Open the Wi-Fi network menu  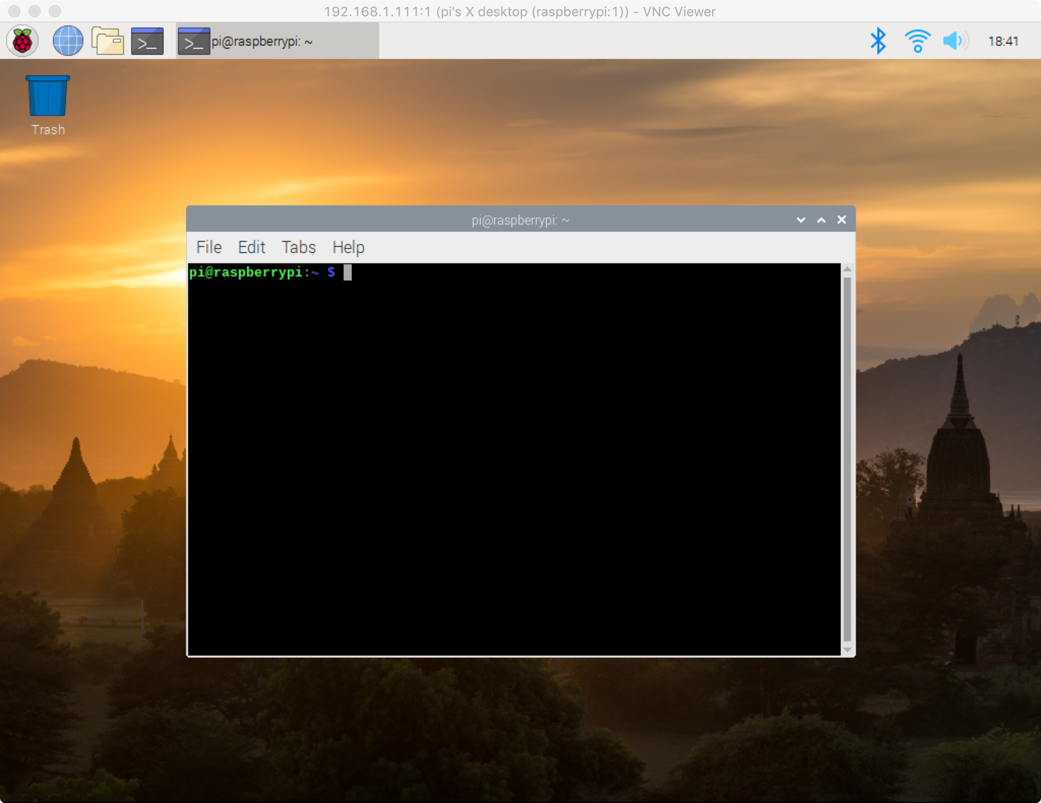click(917, 41)
